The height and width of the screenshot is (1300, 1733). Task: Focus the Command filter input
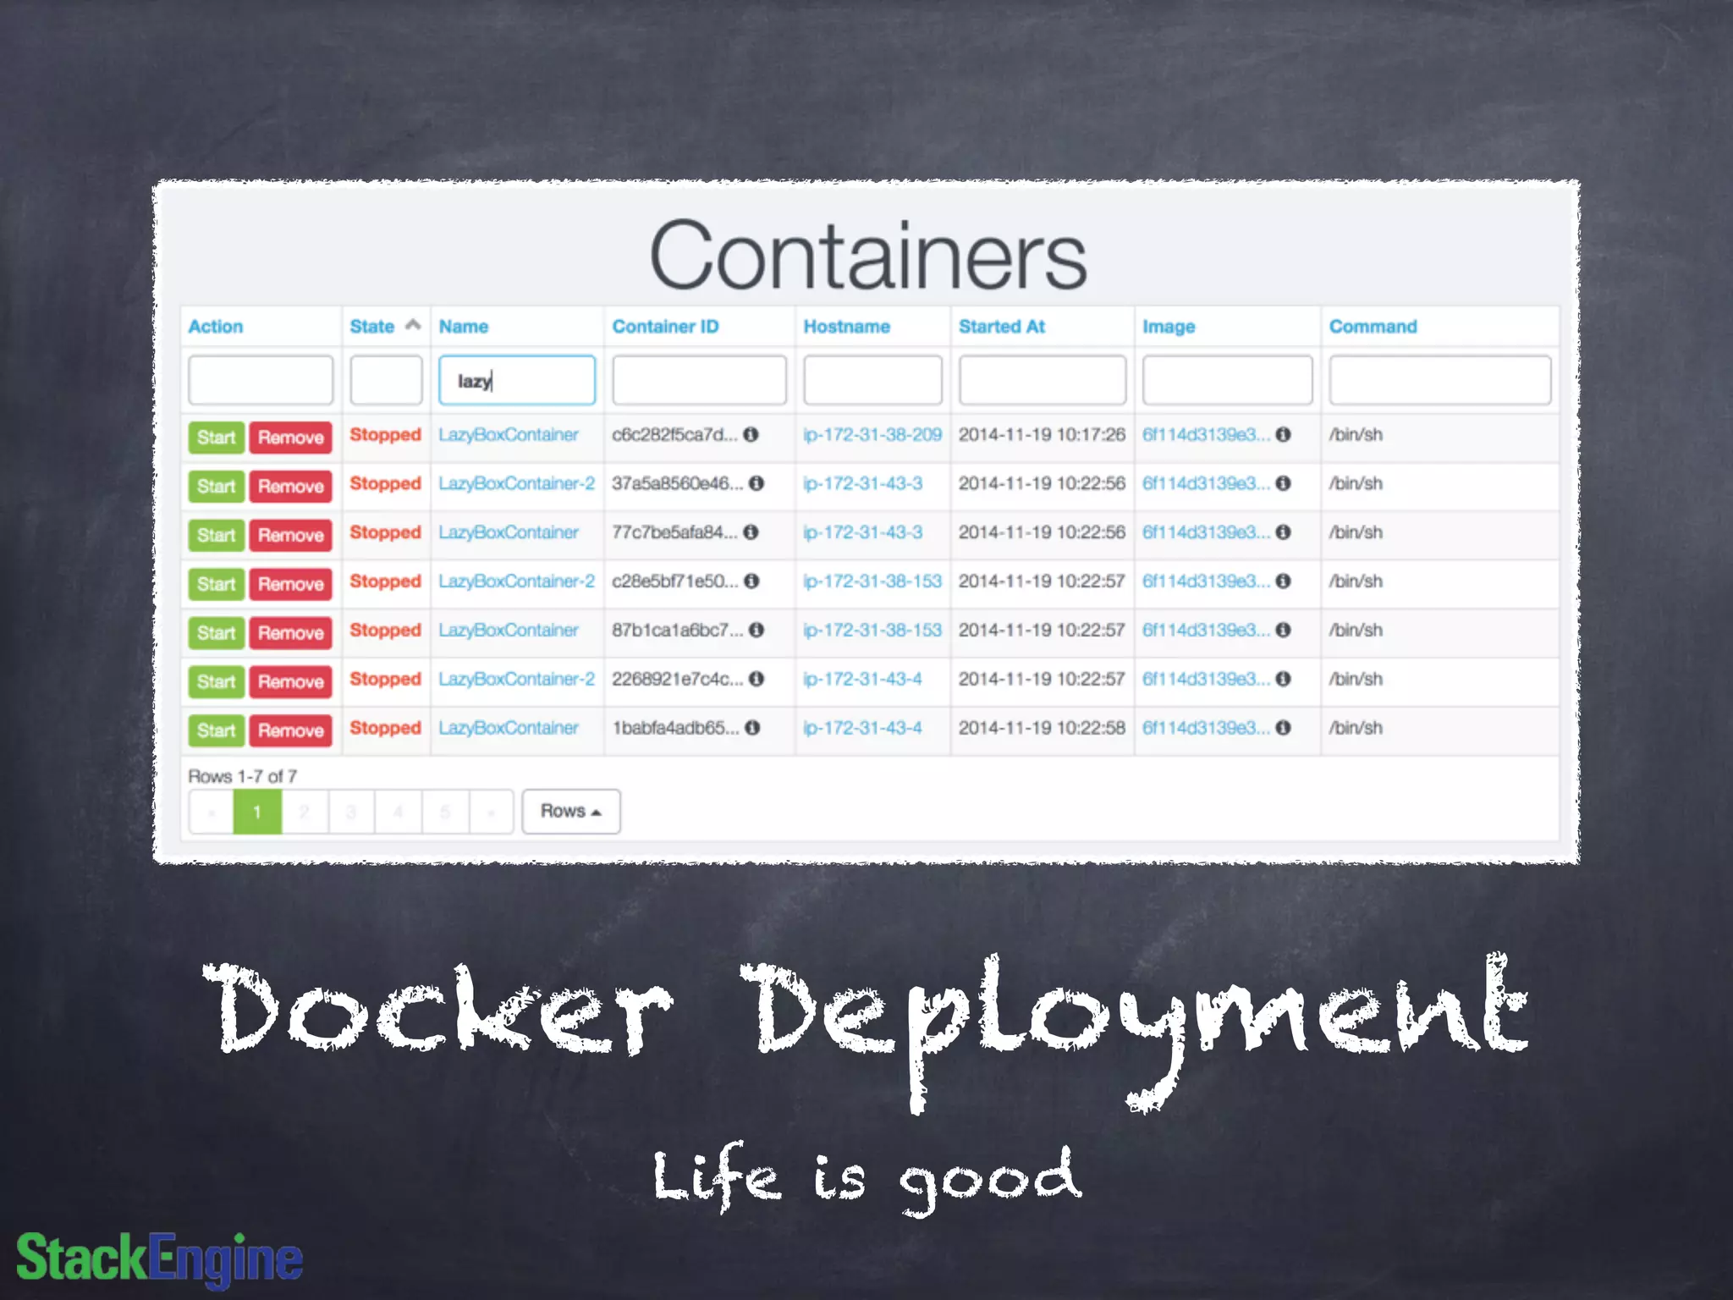point(1440,380)
